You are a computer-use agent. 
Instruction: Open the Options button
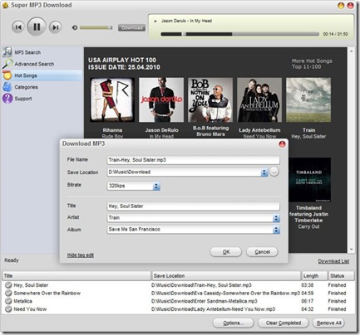[233, 323]
